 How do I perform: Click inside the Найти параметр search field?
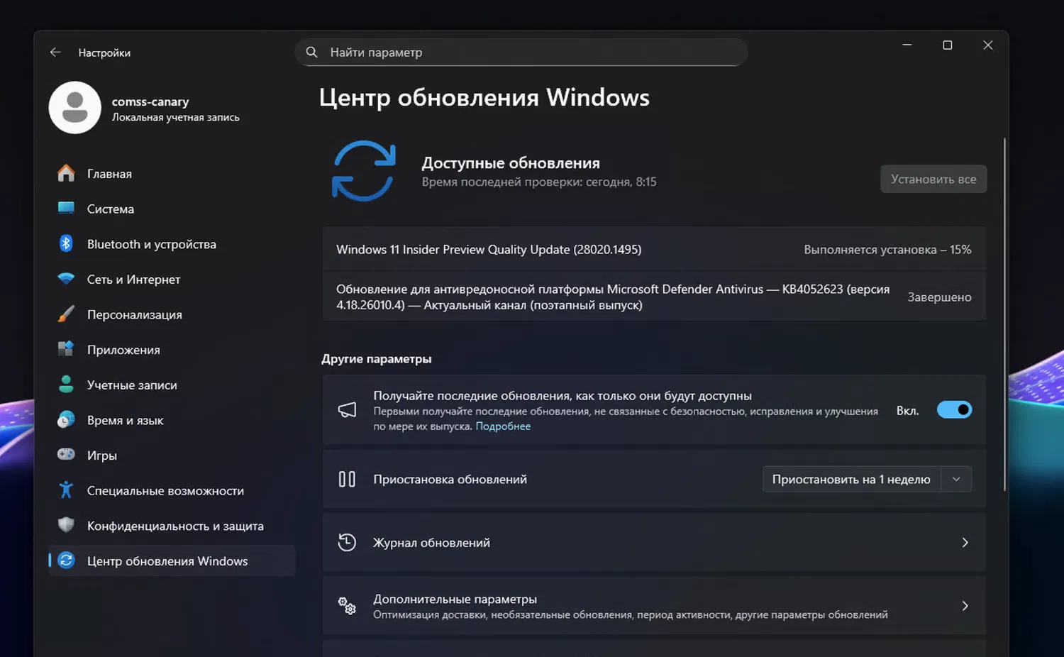click(x=521, y=52)
